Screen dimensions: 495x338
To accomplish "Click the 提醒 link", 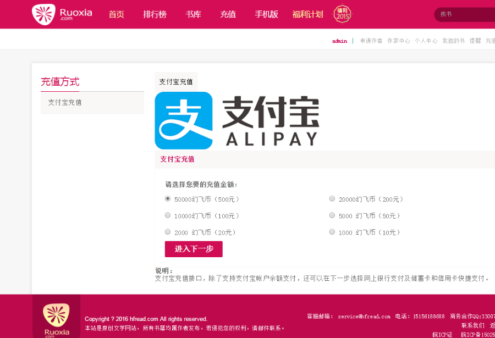I will pos(475,41).
